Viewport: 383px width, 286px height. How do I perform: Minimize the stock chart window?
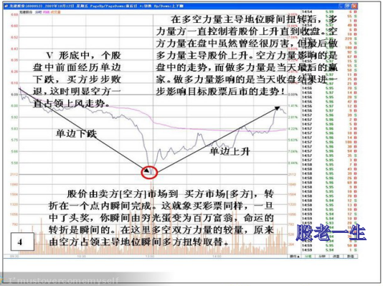click(341, 6)
